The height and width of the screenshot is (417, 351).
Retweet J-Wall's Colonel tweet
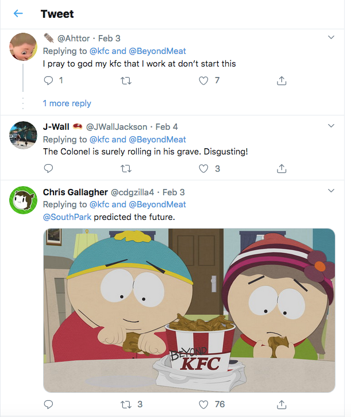126,169
